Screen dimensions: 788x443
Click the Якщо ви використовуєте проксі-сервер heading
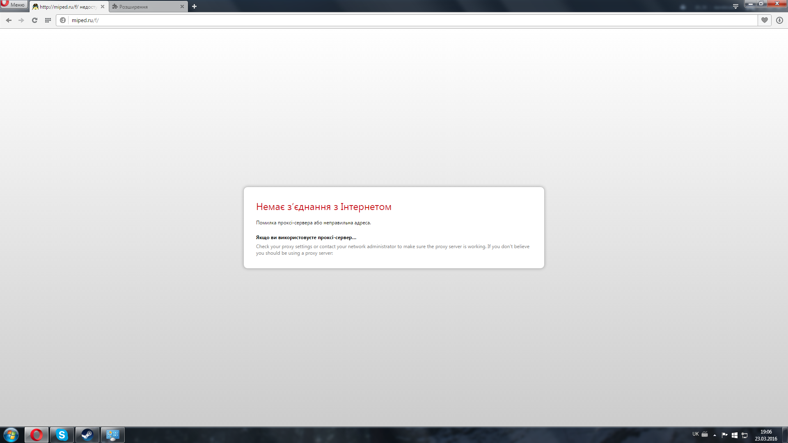coord(306,237)
